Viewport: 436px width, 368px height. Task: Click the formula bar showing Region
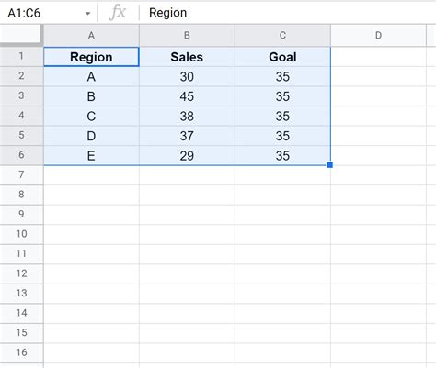(288, 13)
